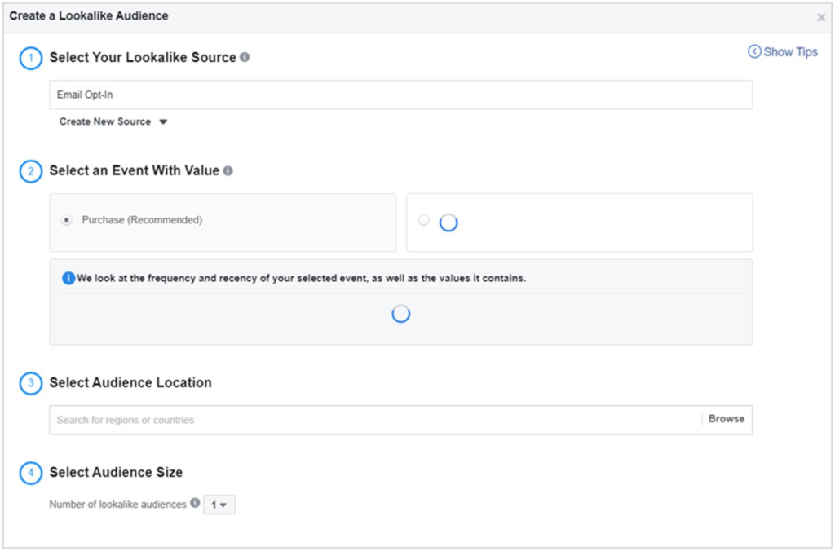Click the Email Opt-In source field

click(x=400, y=95)
